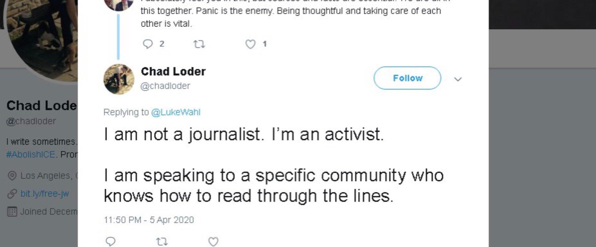
Task: Visit the bit.ly/free-jw profile link
Action: pos(45,194)
